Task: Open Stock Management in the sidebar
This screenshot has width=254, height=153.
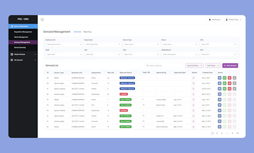Action: tap(21, 37)
